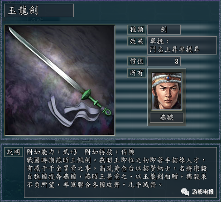221x202 pixels.
Task: Click the 附加特技 伯樂 skill text
Action: pos(109,152)
